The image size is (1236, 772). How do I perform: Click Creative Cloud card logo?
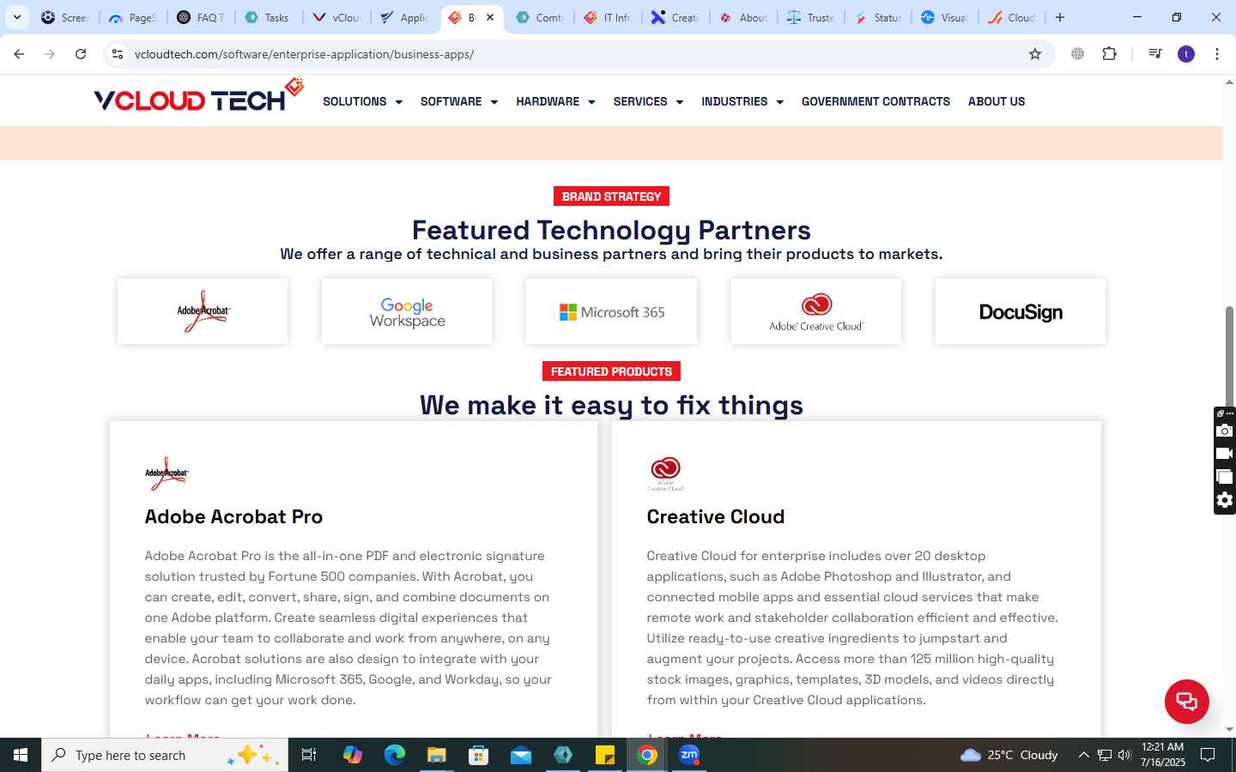665,473
